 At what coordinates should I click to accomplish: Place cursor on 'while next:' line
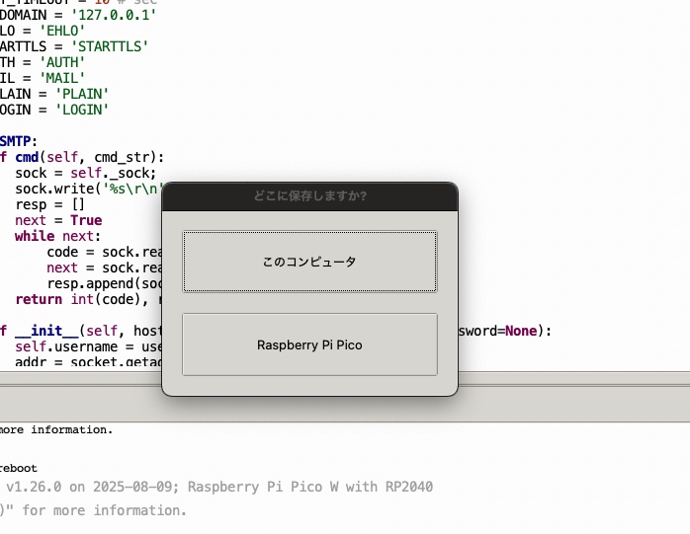point(57,237)
